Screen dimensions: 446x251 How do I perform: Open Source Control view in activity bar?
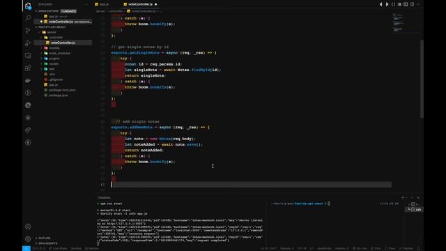click(28, 31)
